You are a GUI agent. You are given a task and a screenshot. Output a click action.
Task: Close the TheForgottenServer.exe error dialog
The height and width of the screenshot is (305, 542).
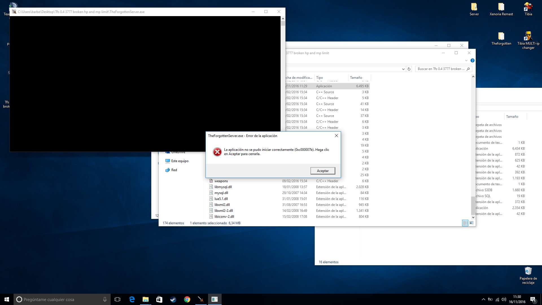(x=336, y=136)
